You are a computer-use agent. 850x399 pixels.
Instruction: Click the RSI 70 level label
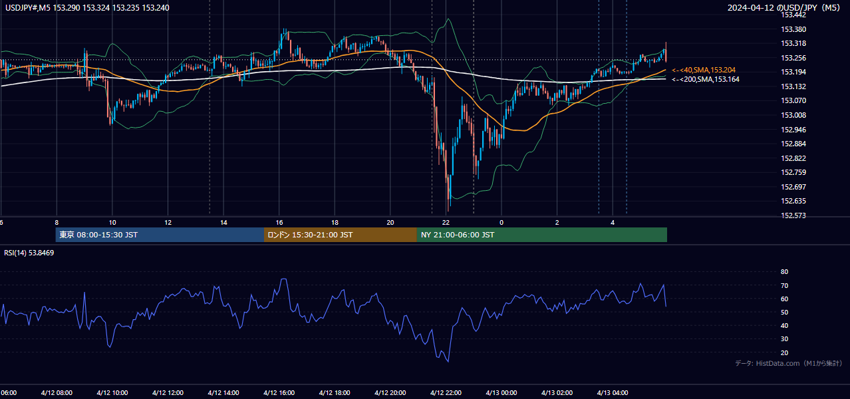coord(784,285)
